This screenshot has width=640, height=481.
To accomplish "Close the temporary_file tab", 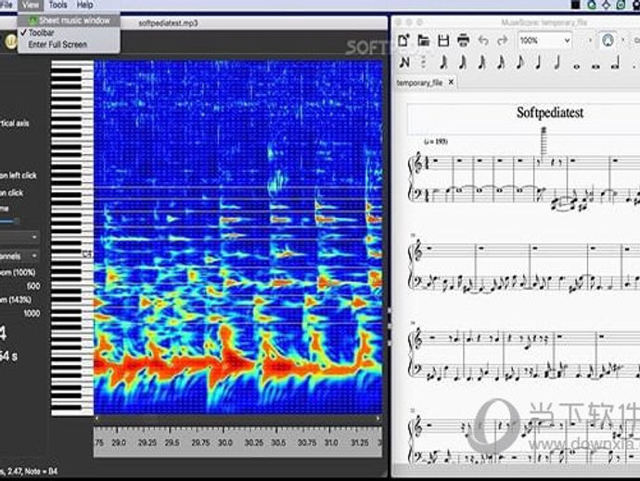I will point(451,82).
